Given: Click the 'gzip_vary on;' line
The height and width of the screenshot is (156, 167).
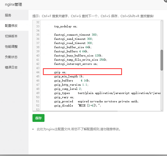Looking at the screenshot, I should pos(64,97).
